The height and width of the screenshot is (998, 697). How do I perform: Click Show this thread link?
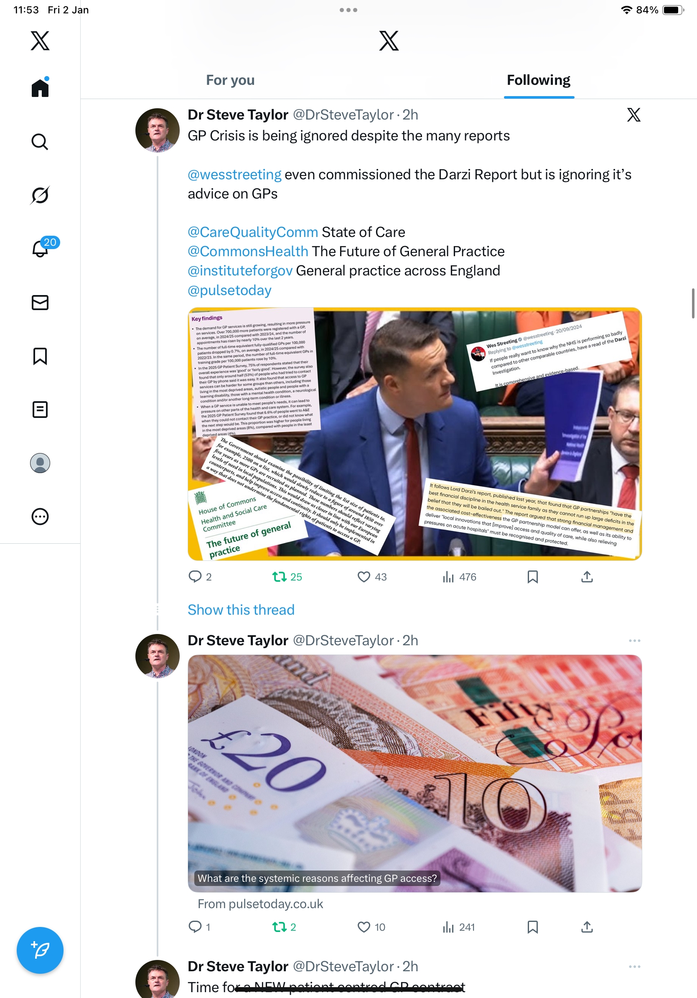pos(241,610)
